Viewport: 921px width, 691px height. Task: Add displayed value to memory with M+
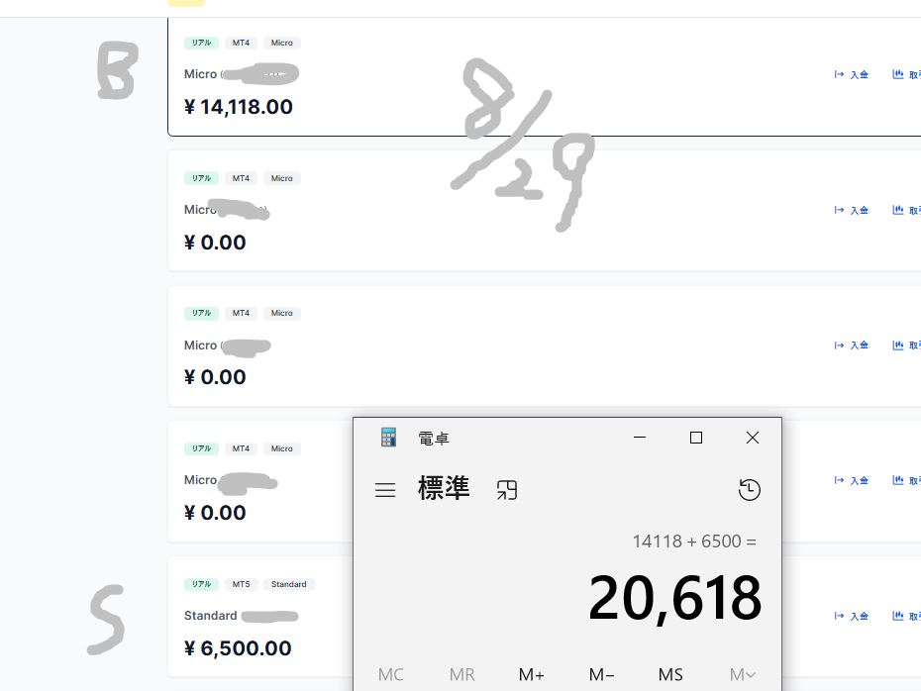(x=531, y=674)
